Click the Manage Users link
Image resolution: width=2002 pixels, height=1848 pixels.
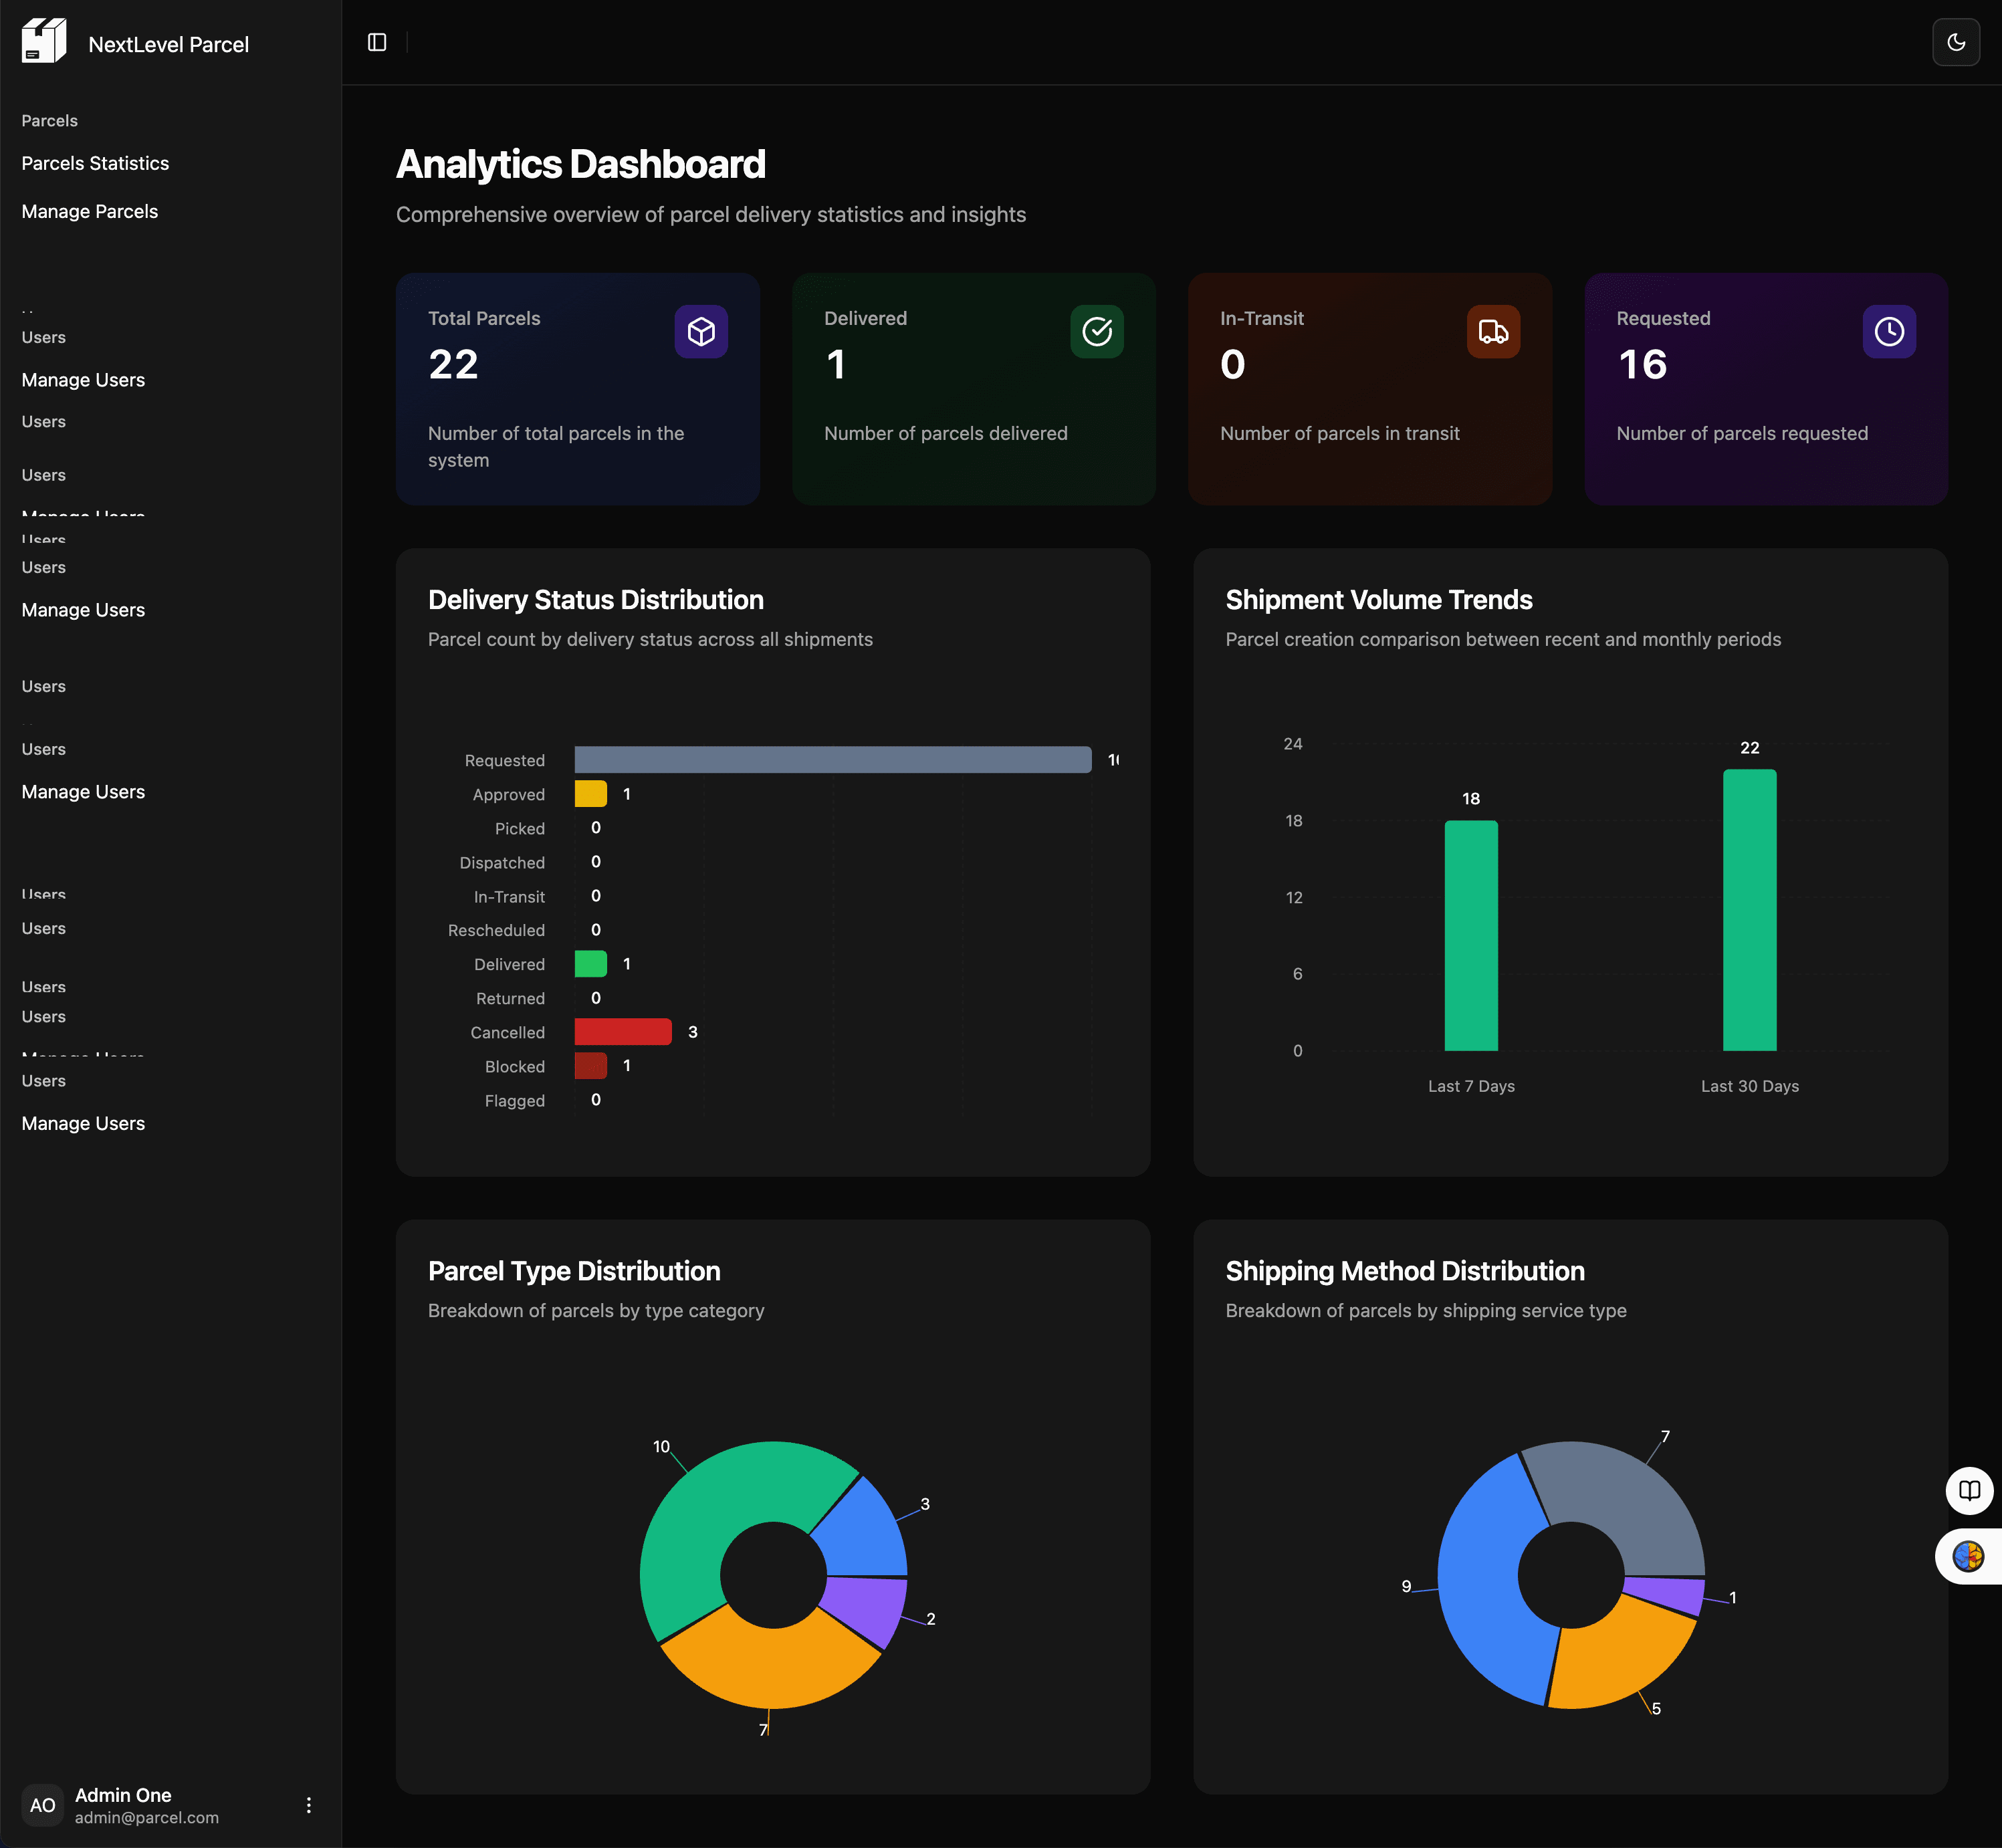[83, 380]
